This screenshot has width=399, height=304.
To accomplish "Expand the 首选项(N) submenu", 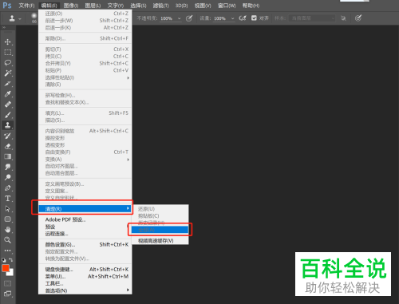I will point(85,290).
